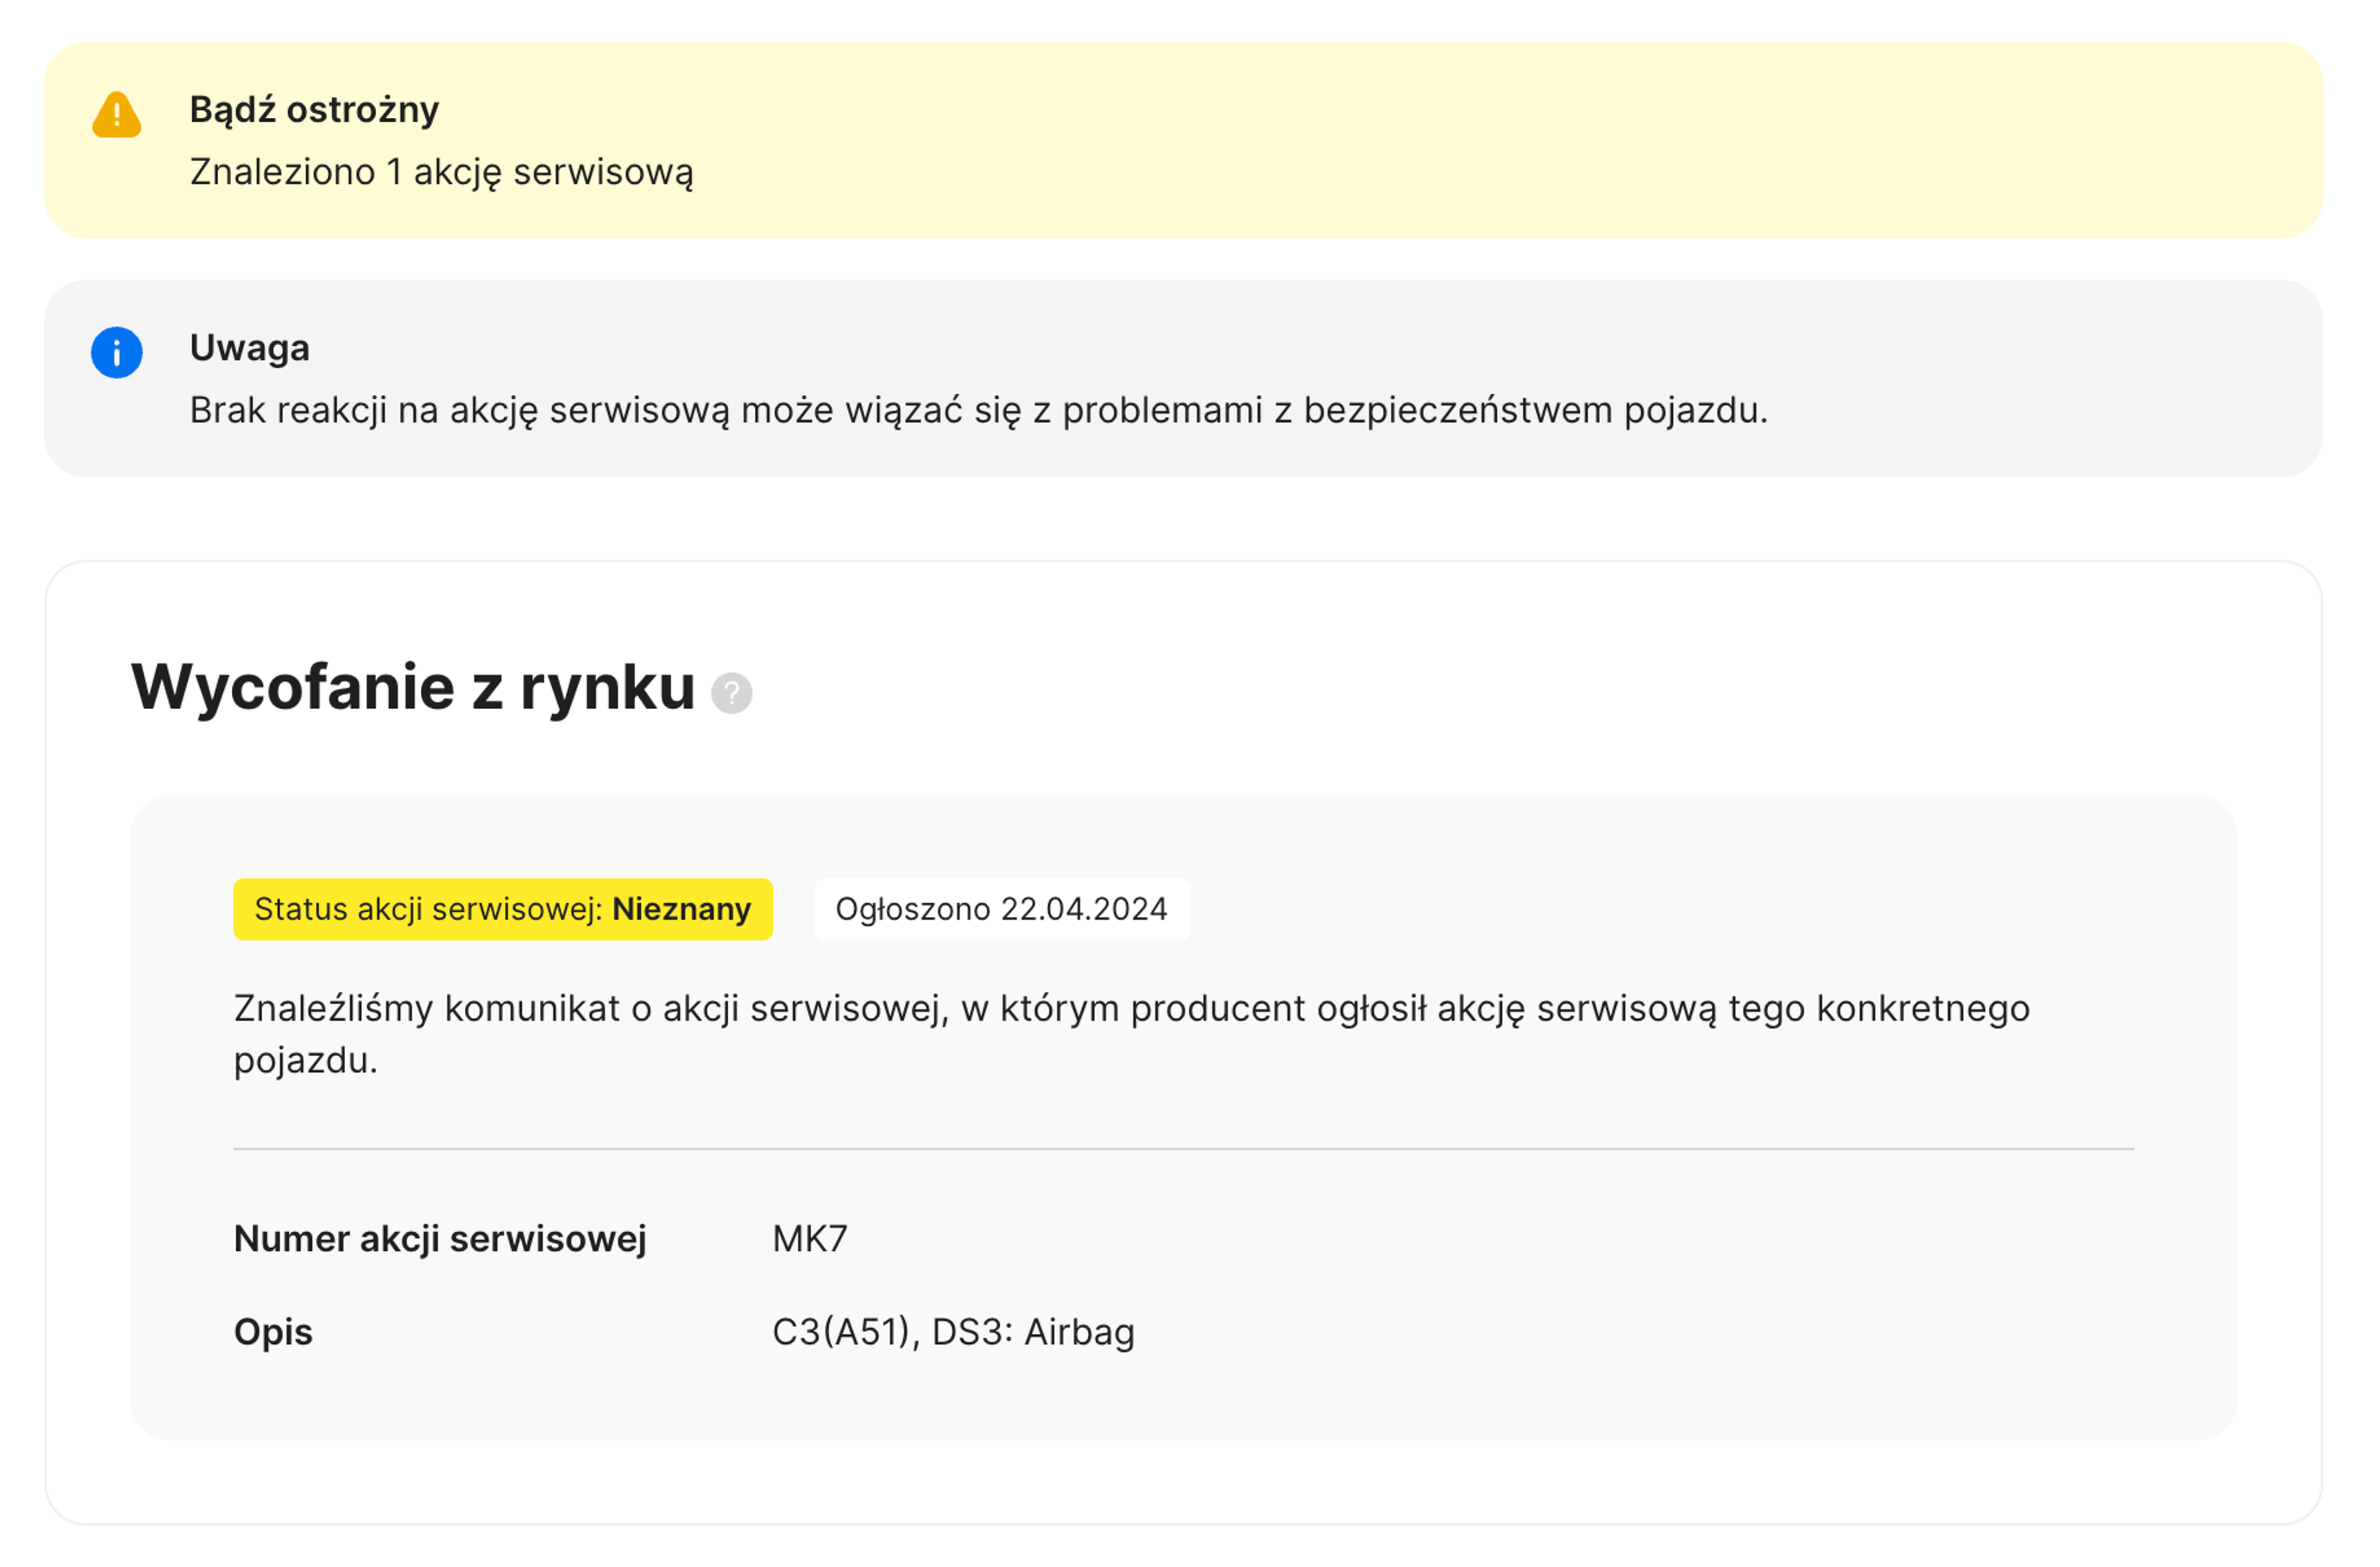
Task: Click the yellow warning triangle icon
Action: (x=117, y=115)
